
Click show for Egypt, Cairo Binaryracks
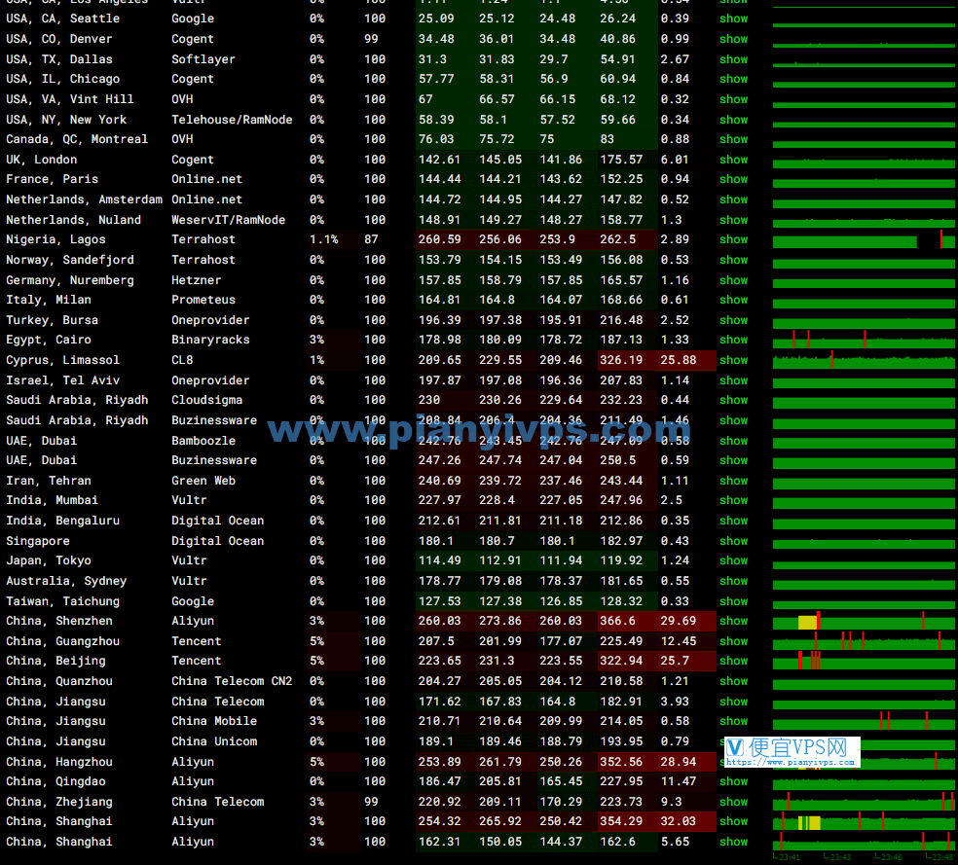733,340
